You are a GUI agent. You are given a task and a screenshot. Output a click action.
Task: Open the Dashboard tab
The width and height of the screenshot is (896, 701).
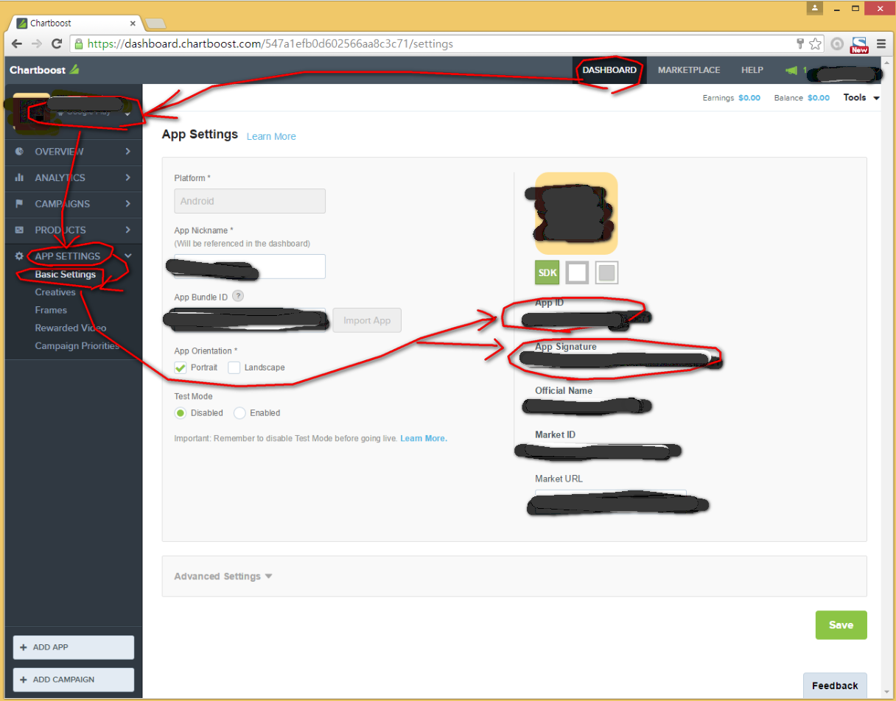point(609,70)
